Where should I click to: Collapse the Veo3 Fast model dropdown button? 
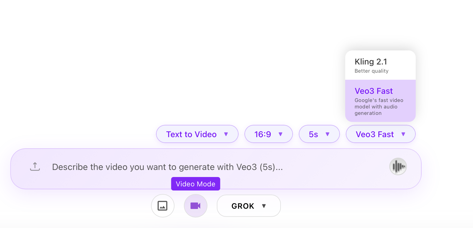pyautogui.click(x=375, y=134)
